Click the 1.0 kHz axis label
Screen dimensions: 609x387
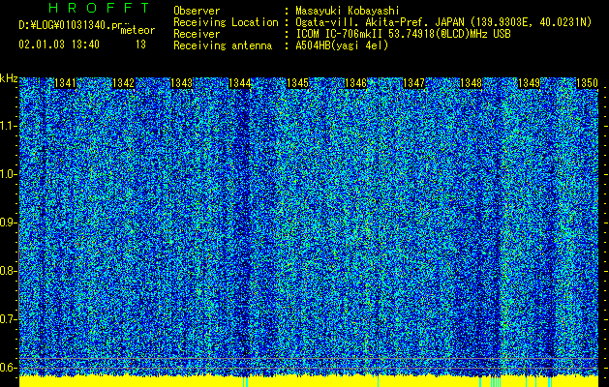coord(8,174)
